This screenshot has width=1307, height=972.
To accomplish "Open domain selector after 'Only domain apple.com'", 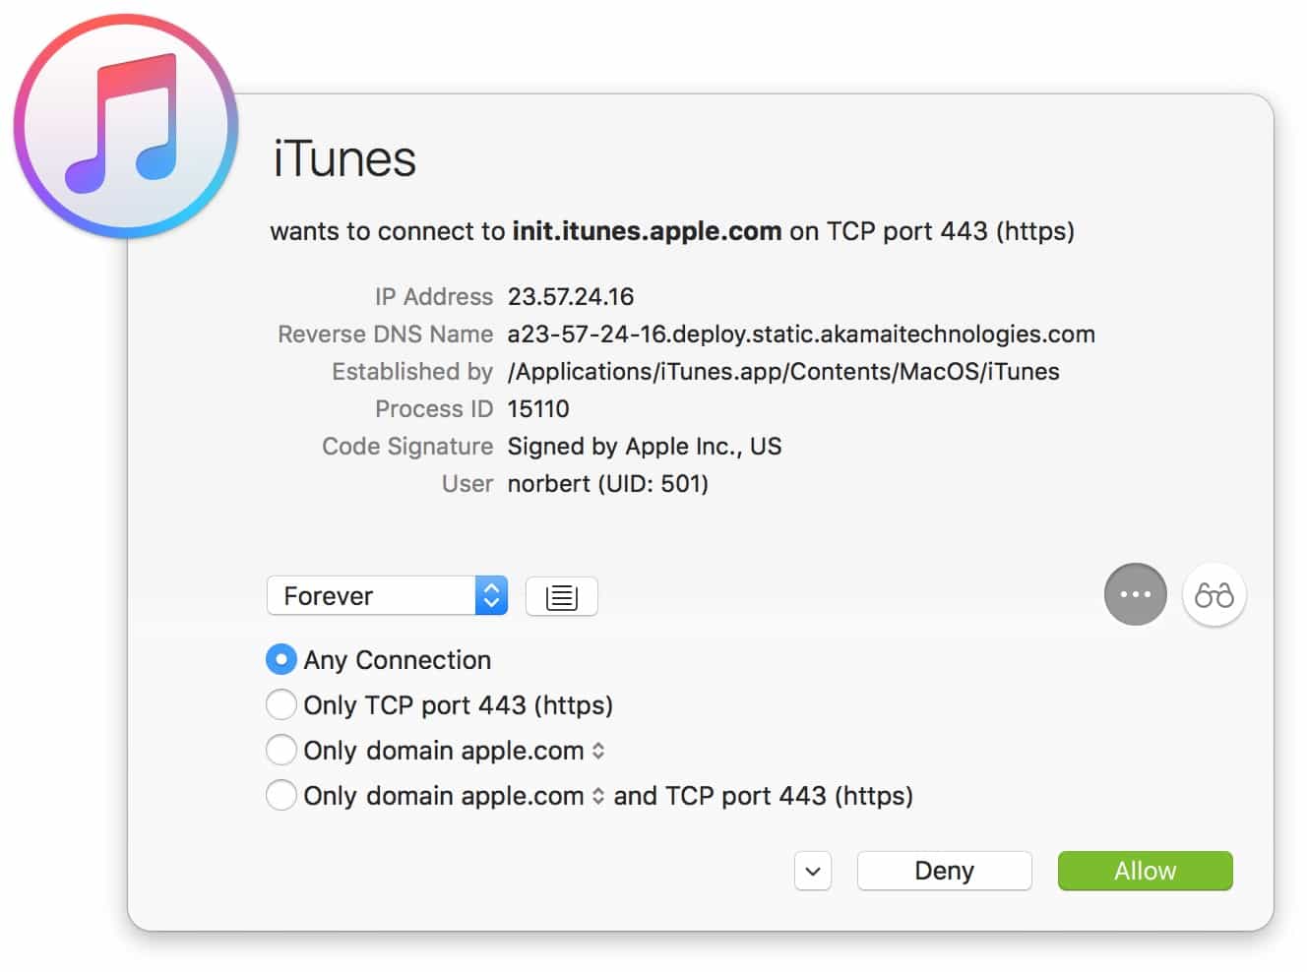I will point(598,751).
